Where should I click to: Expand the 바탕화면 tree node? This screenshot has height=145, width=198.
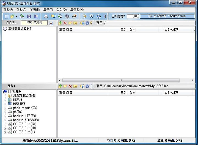5,104
